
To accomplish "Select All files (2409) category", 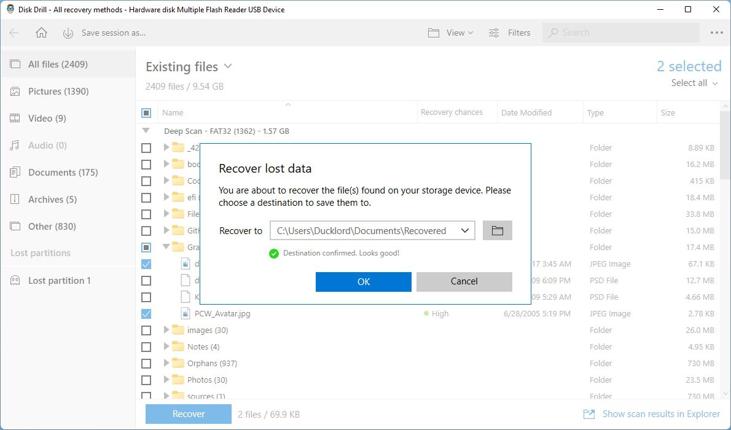I will pyautogui.click(x=68, y=64).
